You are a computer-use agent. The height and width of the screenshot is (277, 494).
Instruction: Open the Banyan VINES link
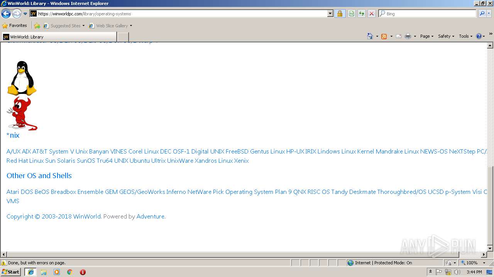pyautogui.click(x=108, y=152)
